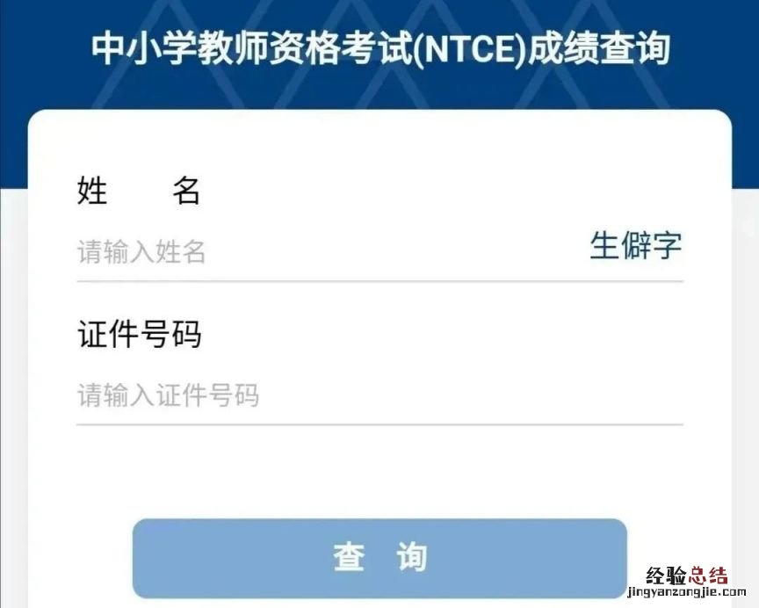Screen dimensions: 759x608
Task: Open the 生僻字 rare character helper
Action: point(635,245)
